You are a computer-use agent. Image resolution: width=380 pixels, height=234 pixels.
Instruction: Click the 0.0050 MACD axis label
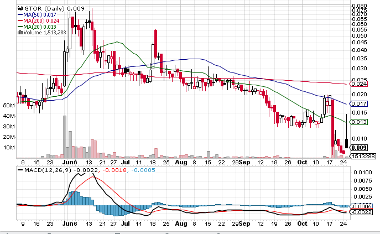[x=362, y=189]
